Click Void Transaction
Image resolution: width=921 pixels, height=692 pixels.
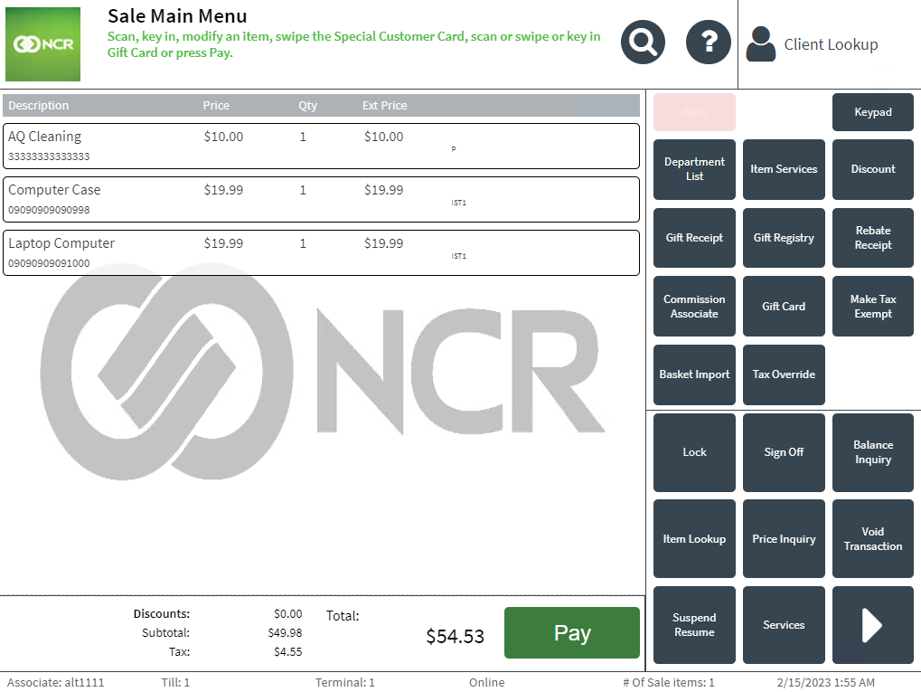pos(873,538)
